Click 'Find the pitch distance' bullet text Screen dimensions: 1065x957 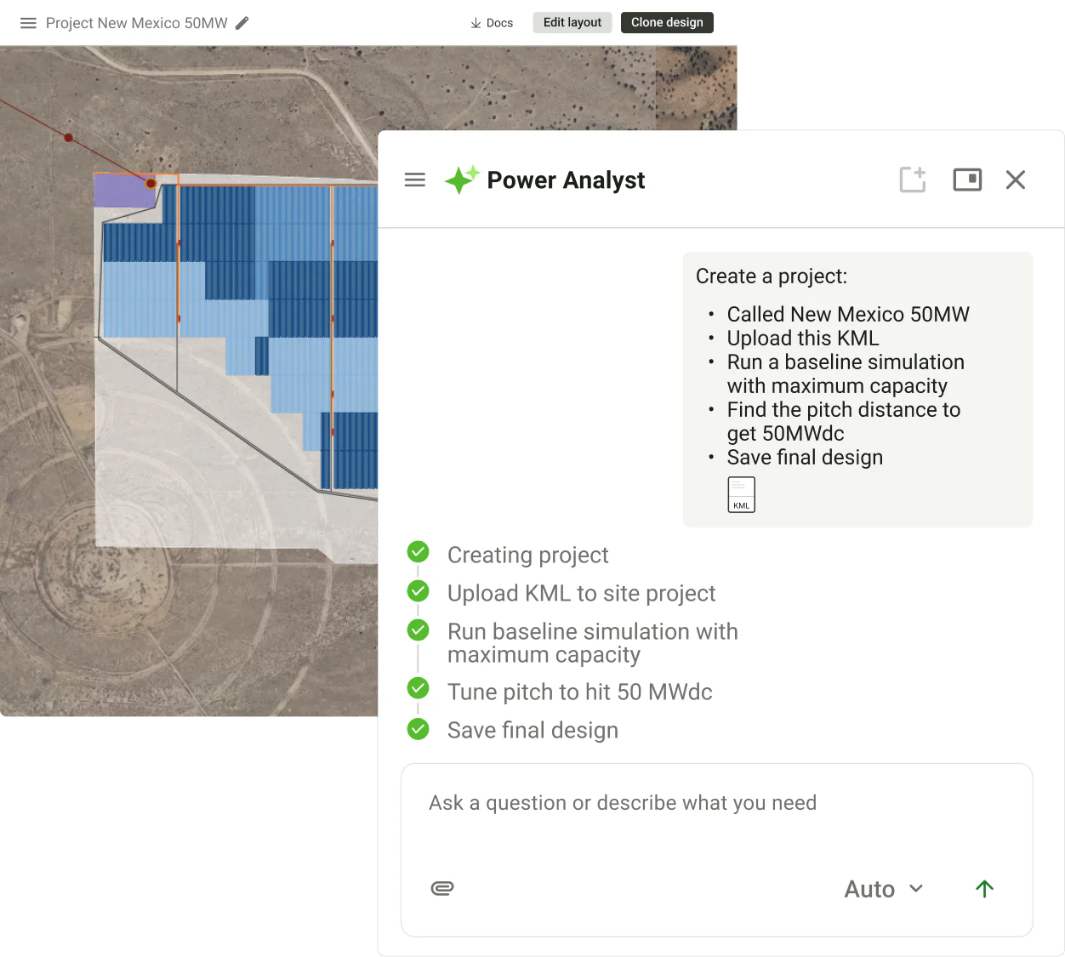point(844,421)
